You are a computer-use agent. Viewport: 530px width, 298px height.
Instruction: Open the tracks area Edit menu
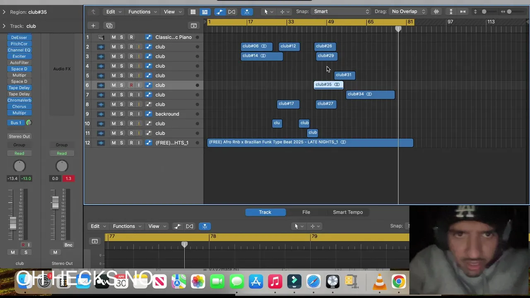tap(113, 12)
